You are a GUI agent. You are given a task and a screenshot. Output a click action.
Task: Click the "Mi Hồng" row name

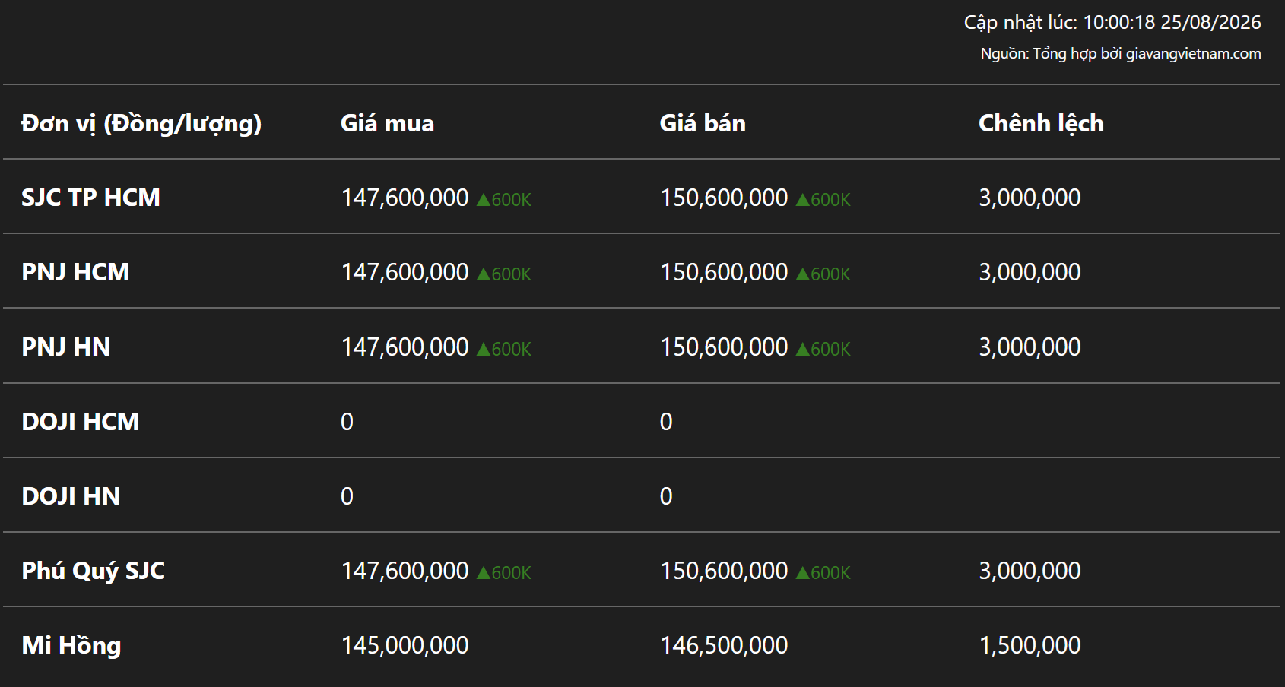coord(71,645)
